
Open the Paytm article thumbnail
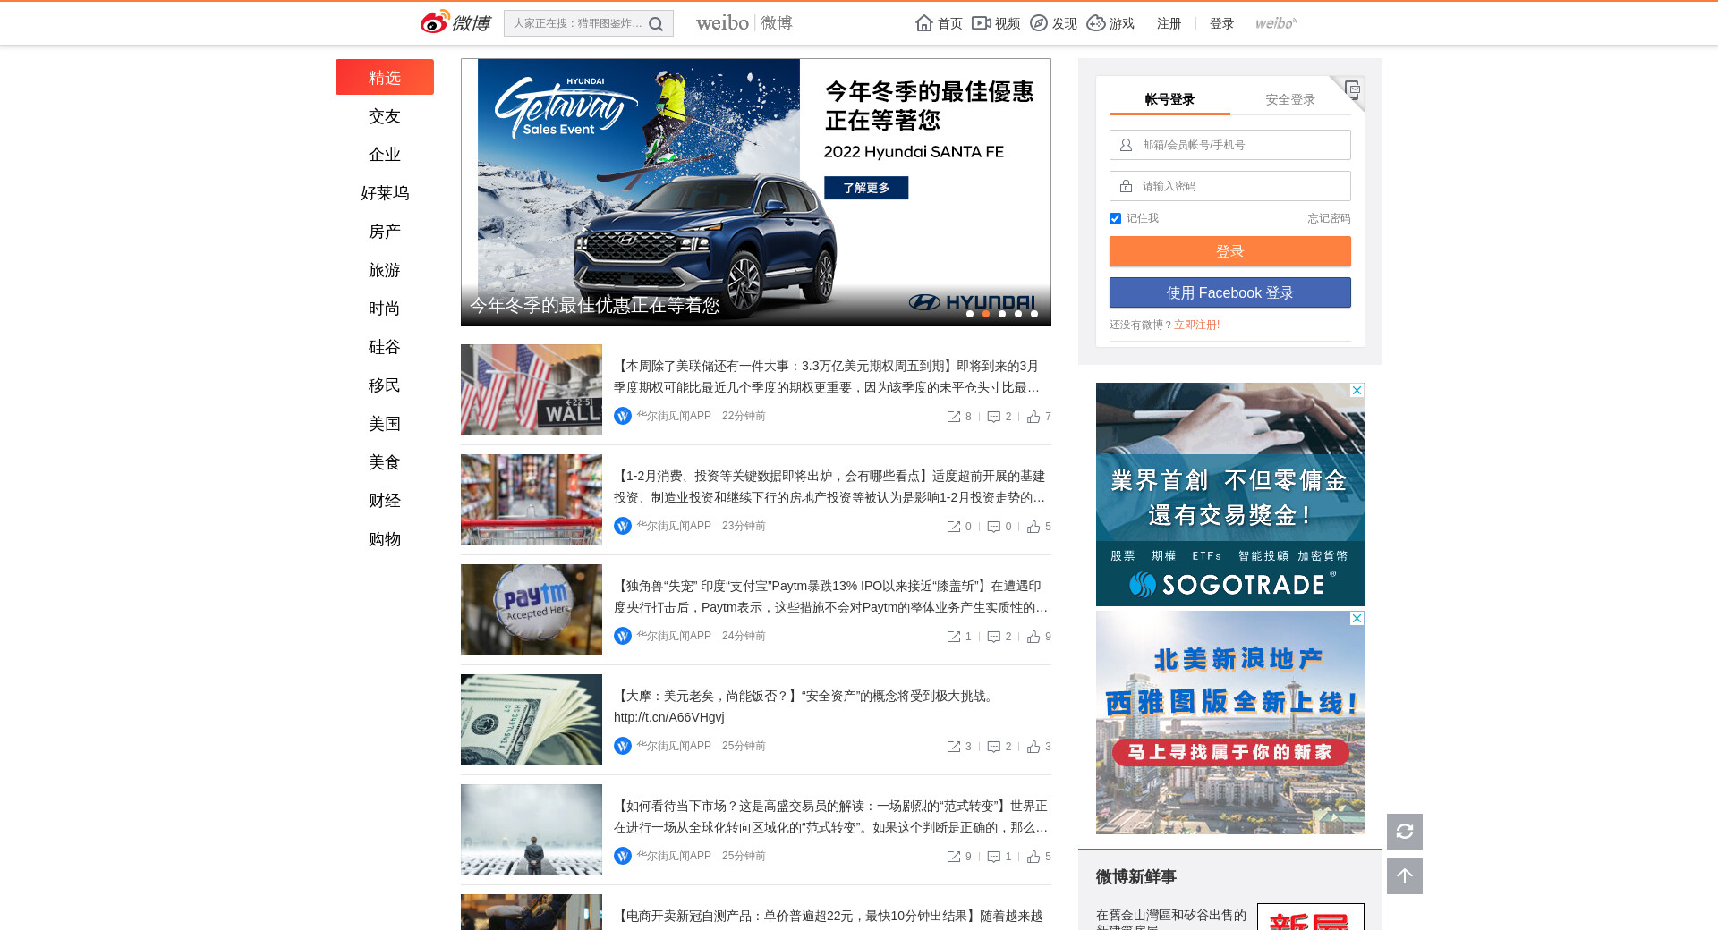point(532,610)
